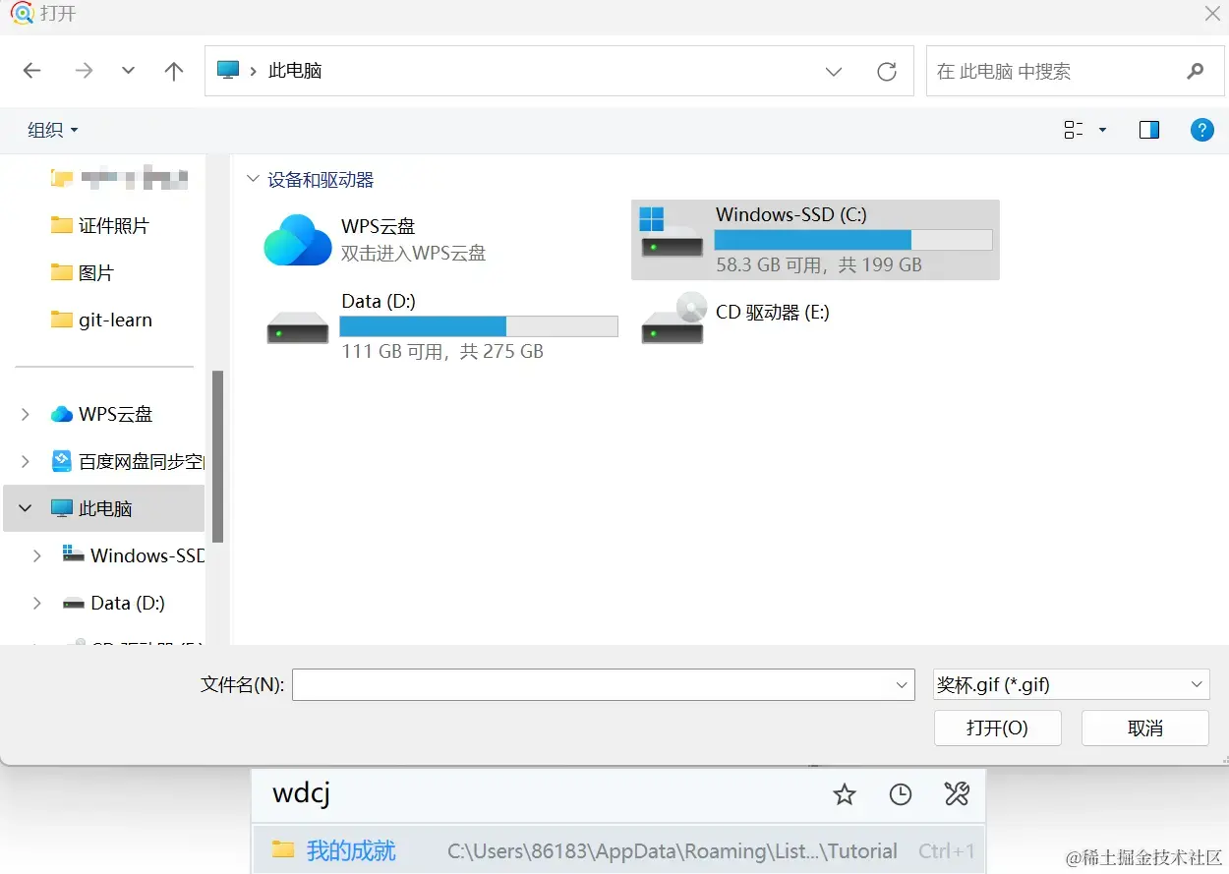Expand the 百度网盘同步空间 tree node
1229x874 pixels.
click(x=26, y=461)
